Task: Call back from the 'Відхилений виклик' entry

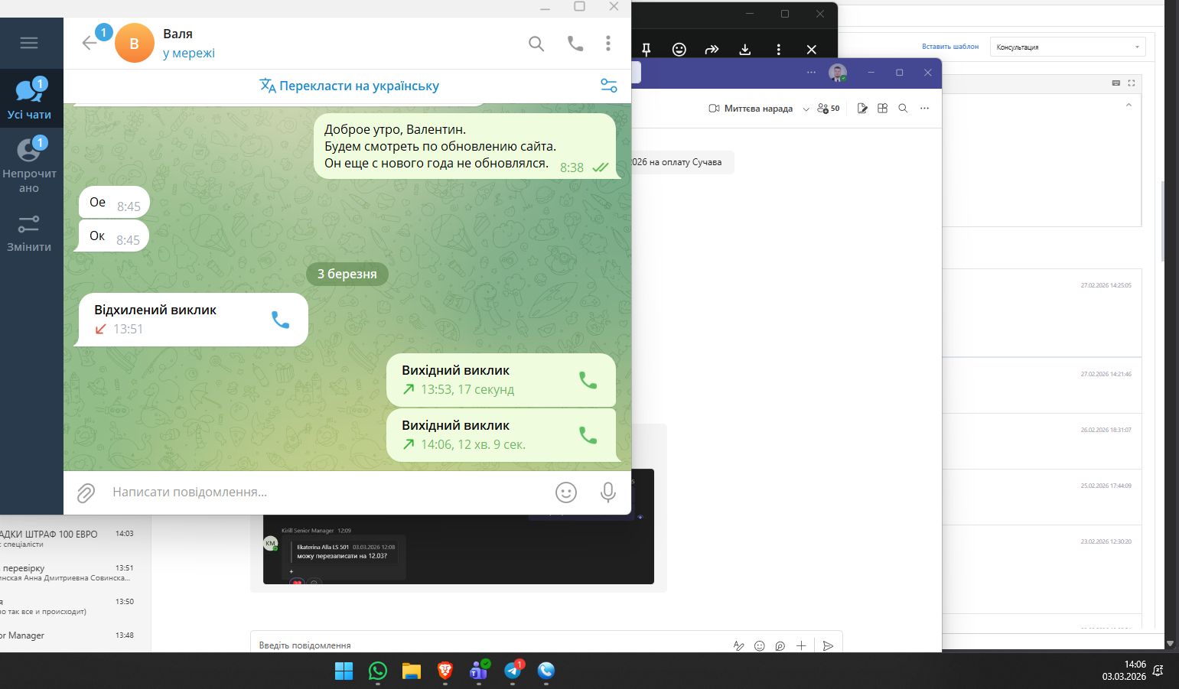Action: tap(281, 320)
